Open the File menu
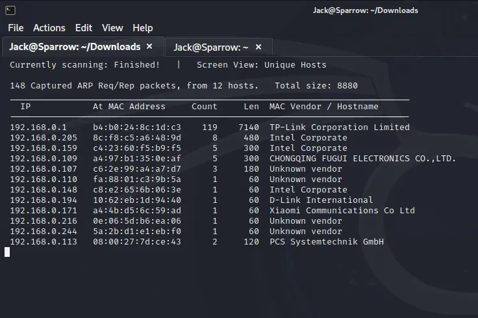478x318 pixels. [16, 28]
